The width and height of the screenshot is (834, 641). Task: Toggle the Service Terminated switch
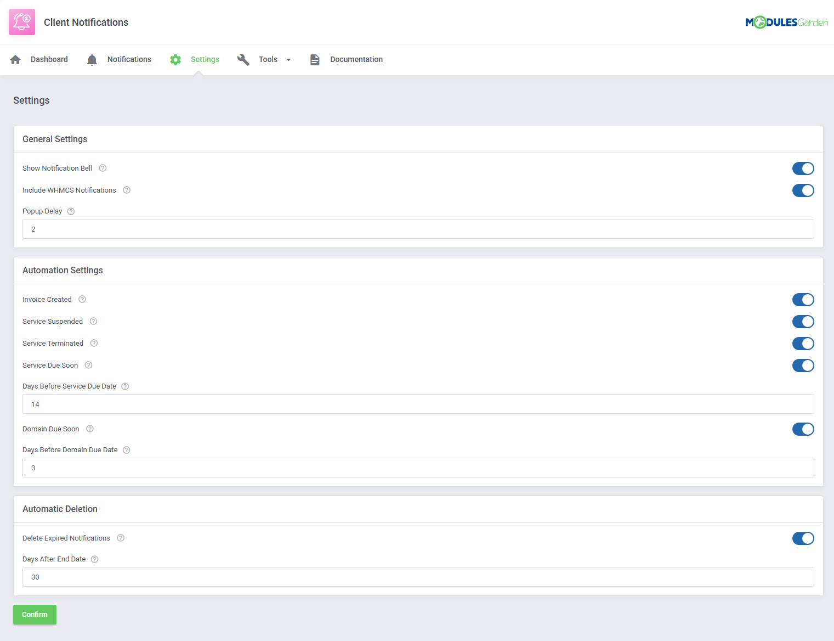803,344
